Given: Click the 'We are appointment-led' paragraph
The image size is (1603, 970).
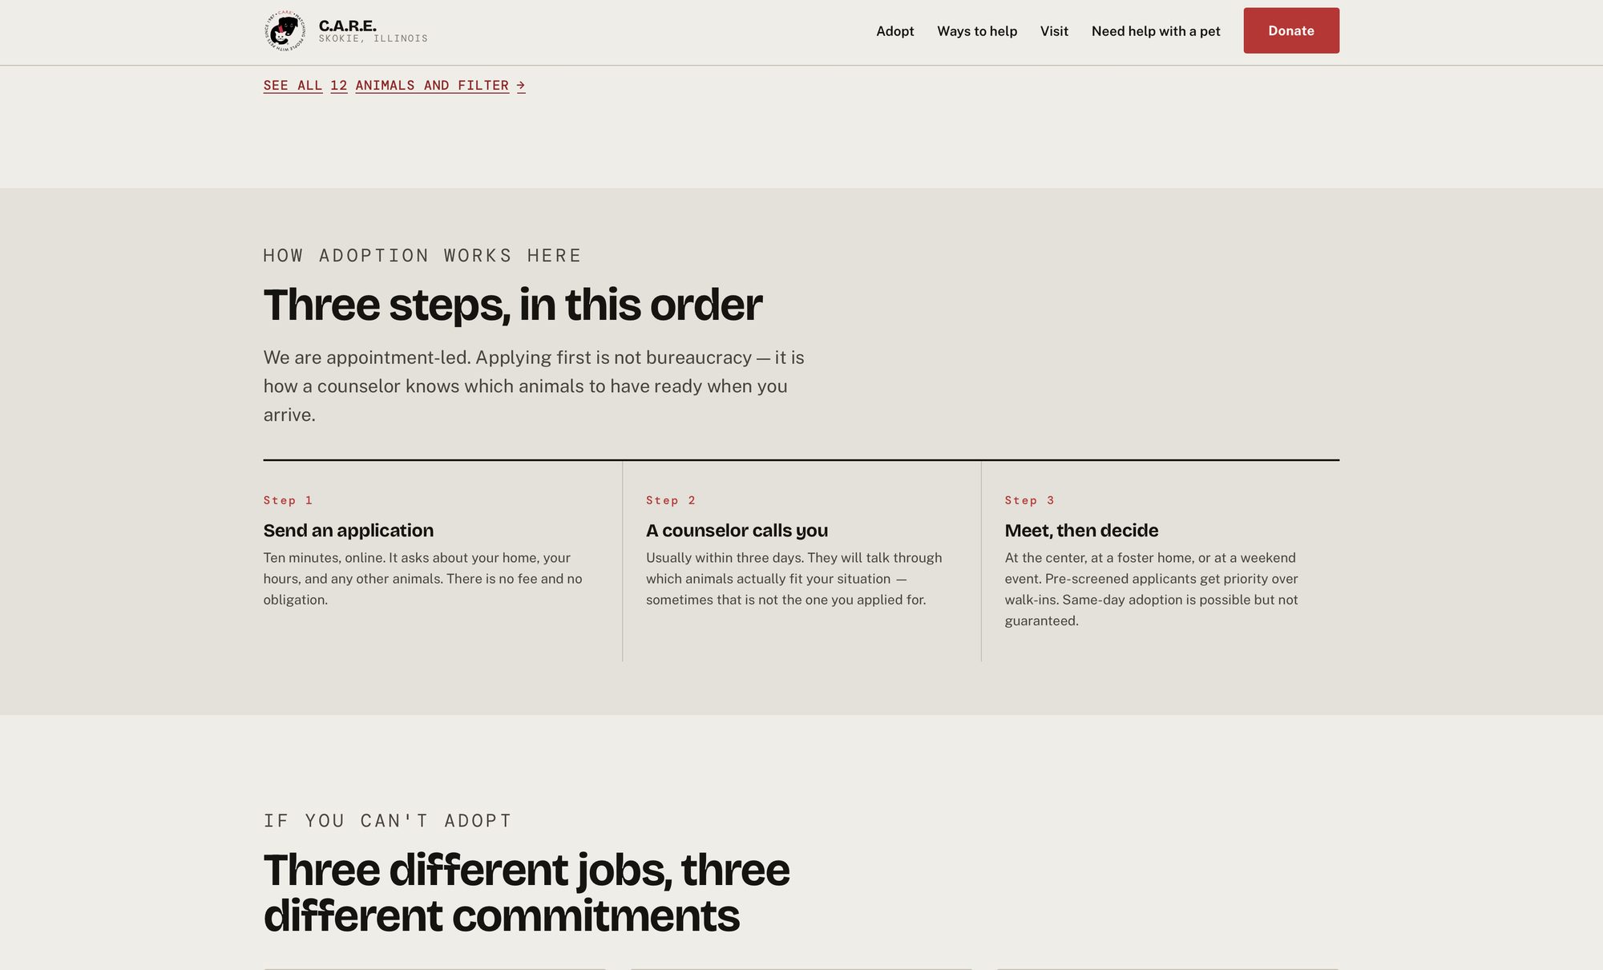Looking at the screenshot, I should [x=534, y=386].
